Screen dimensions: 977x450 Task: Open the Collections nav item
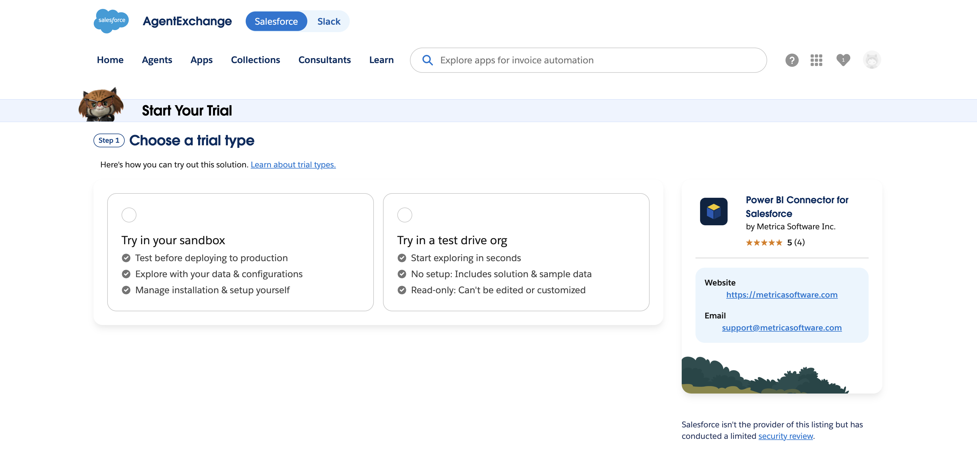255,60
